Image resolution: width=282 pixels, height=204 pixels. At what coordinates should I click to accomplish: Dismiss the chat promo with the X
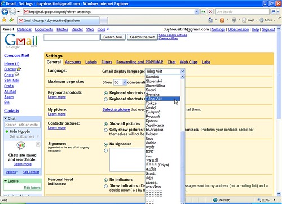pyautogui.click(x=38, y=144)
